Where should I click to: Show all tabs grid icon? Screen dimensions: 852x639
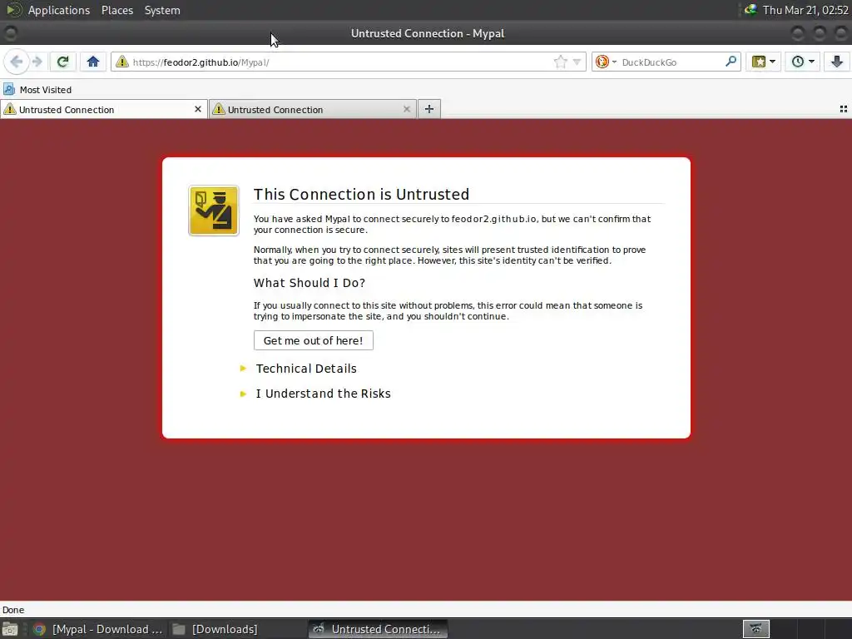coord(844,109)
